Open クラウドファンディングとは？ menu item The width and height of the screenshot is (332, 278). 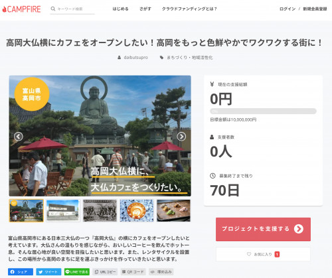[189, 9]
